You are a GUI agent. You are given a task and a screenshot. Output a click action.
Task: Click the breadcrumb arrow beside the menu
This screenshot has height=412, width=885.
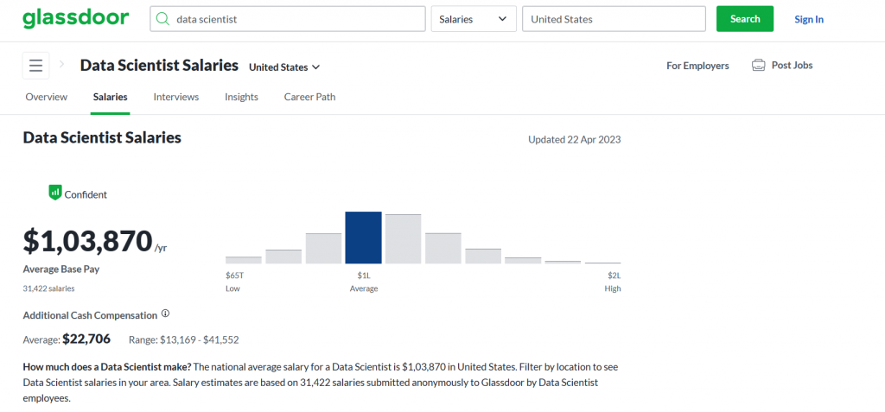[61, 65]
